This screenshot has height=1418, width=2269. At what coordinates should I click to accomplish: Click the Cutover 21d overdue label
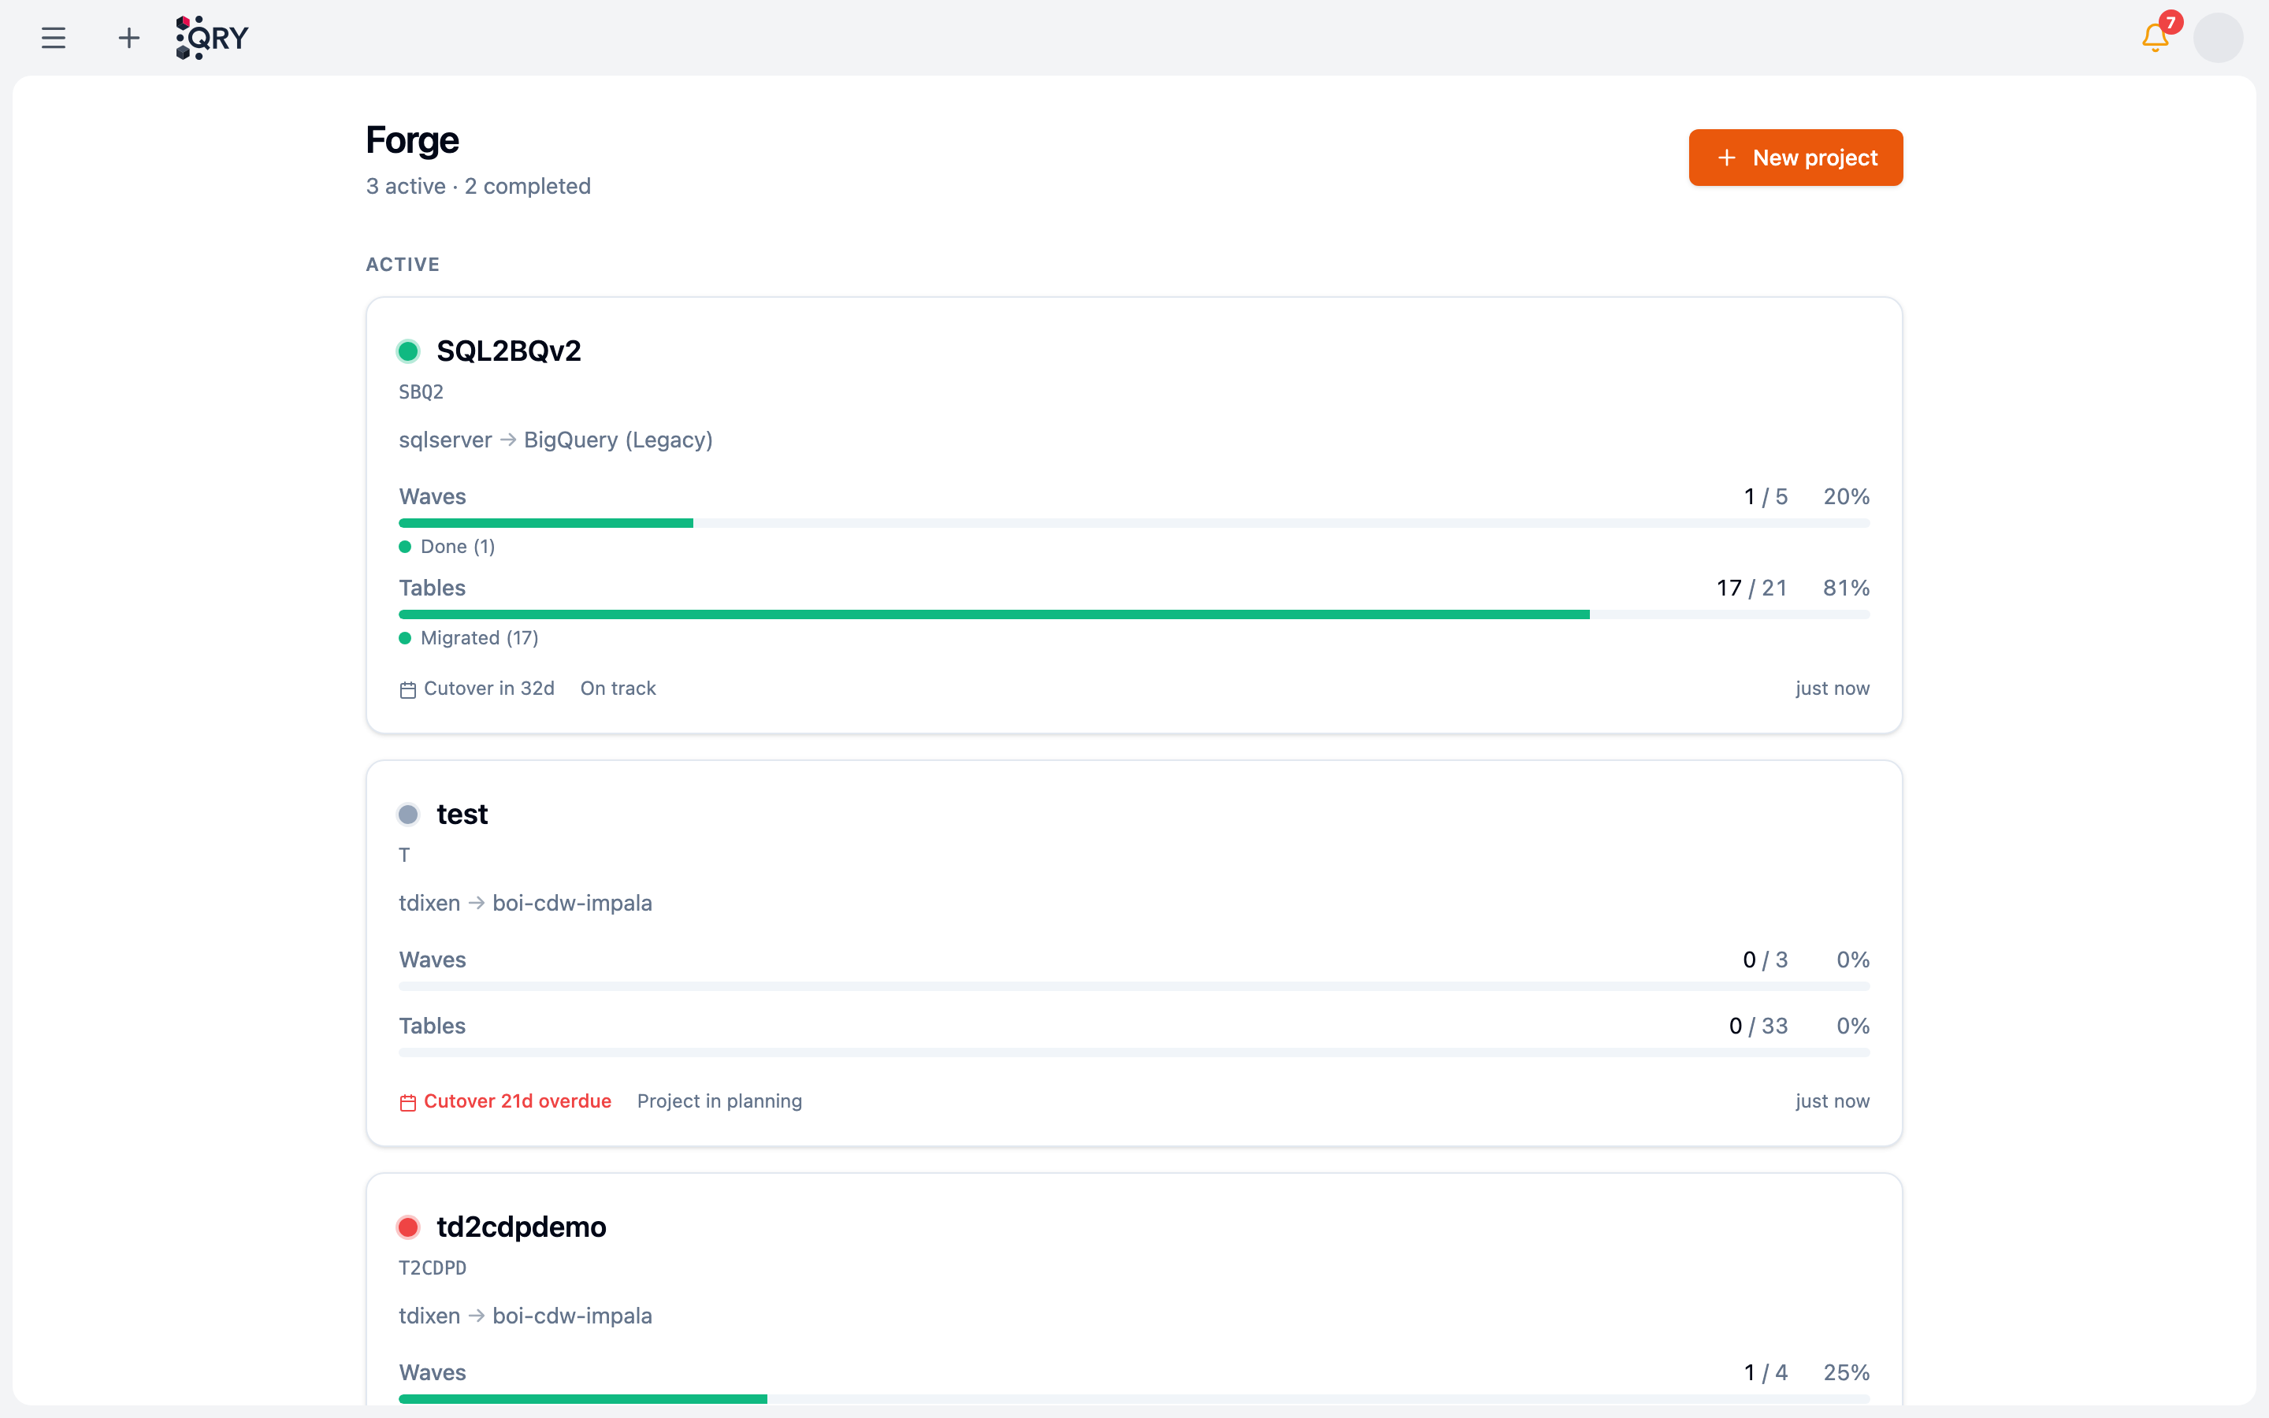click(518, 1101)
